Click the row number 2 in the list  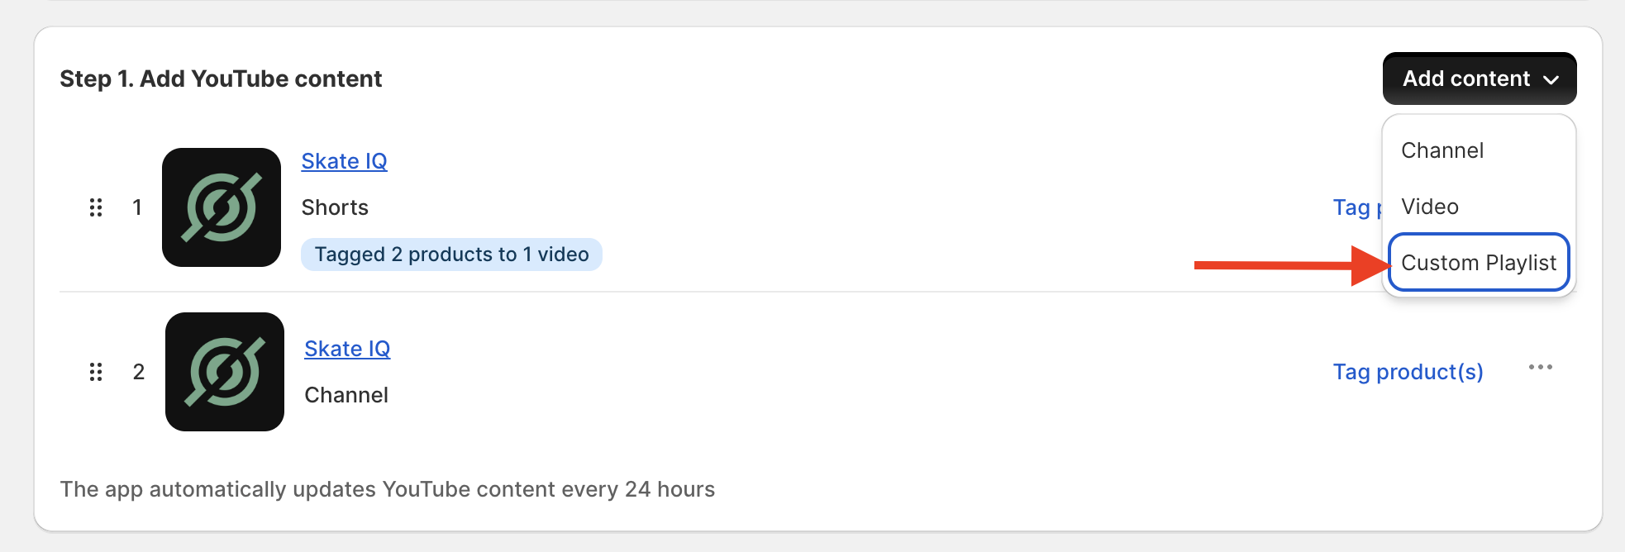(139, 372)
